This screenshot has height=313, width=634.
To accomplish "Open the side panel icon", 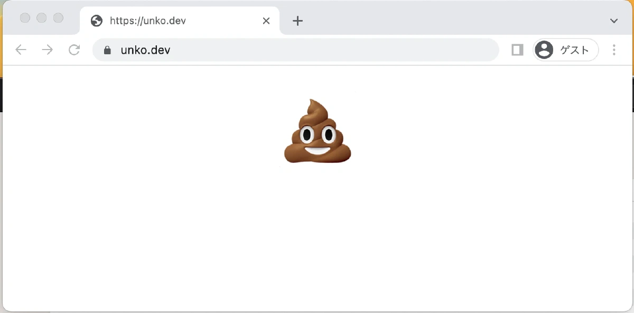I will (517, 50).
